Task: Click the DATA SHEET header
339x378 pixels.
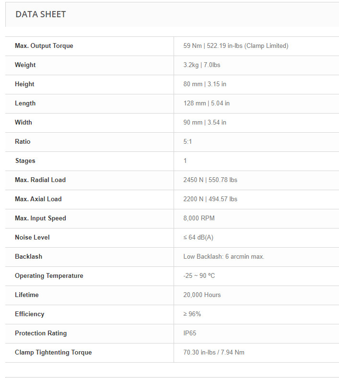Action: point(41,14)
